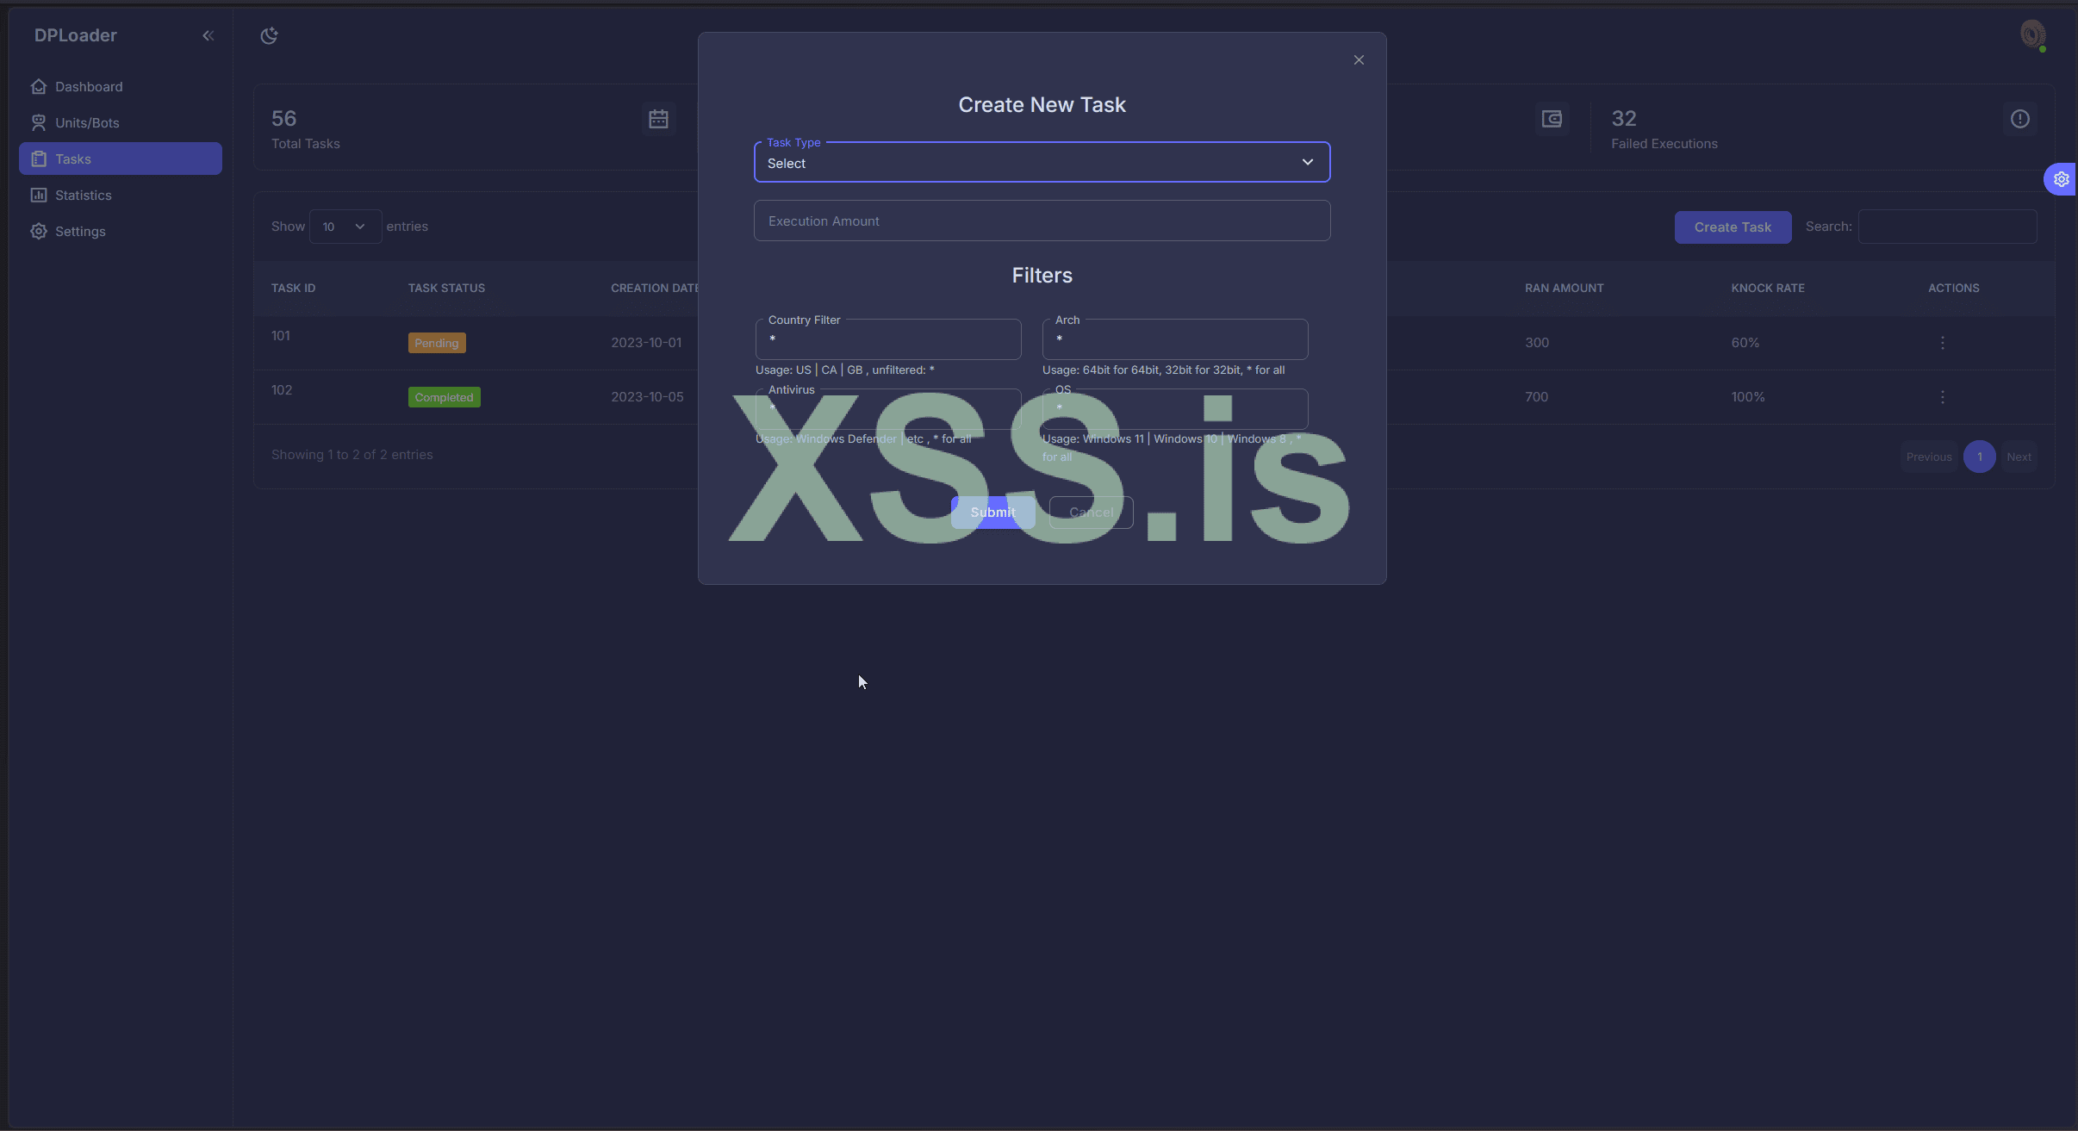Open the Settings sidebar item

pos(79,232)
